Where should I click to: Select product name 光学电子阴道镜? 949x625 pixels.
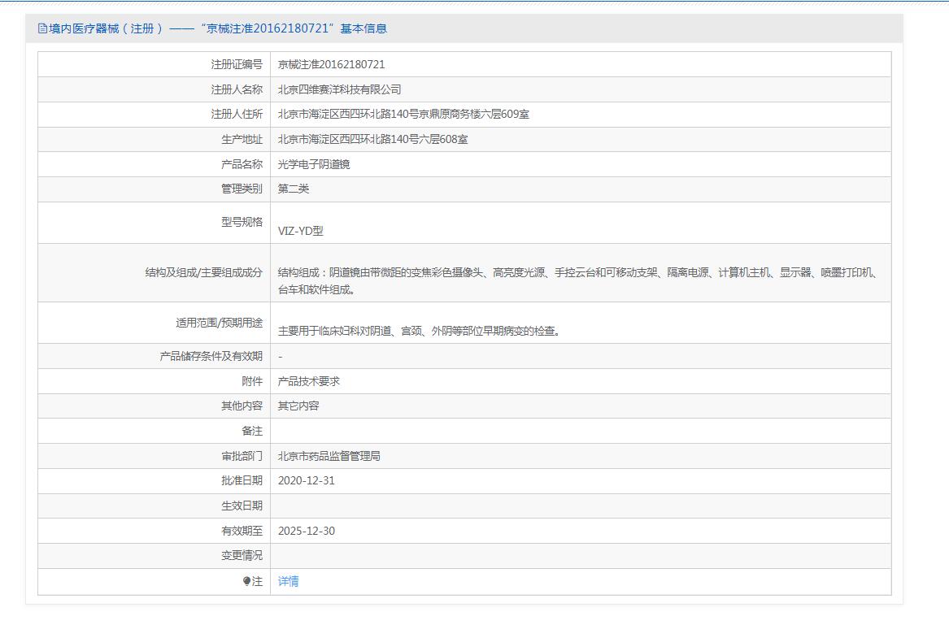point(314,164)
